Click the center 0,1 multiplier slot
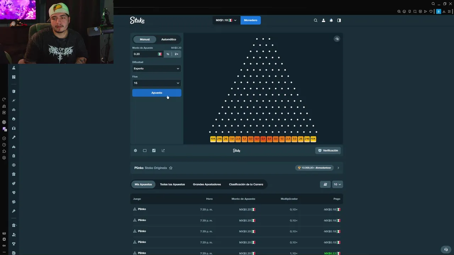Screen dimensions: 454x255 pyautogui.click(x=263, y=139)
